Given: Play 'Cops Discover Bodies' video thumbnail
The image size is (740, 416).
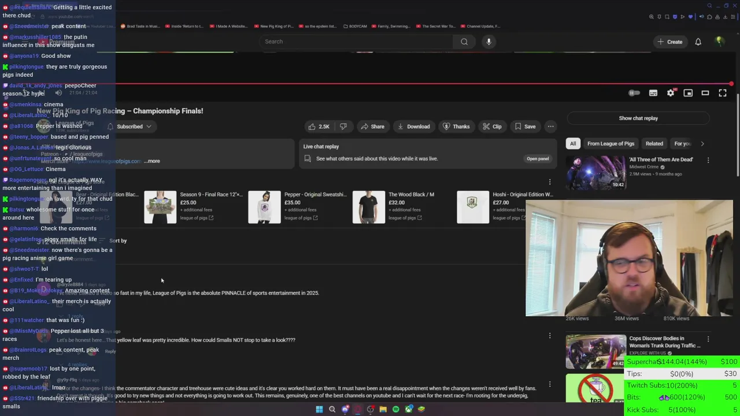Looking at the screenshot, I should 595,351.
